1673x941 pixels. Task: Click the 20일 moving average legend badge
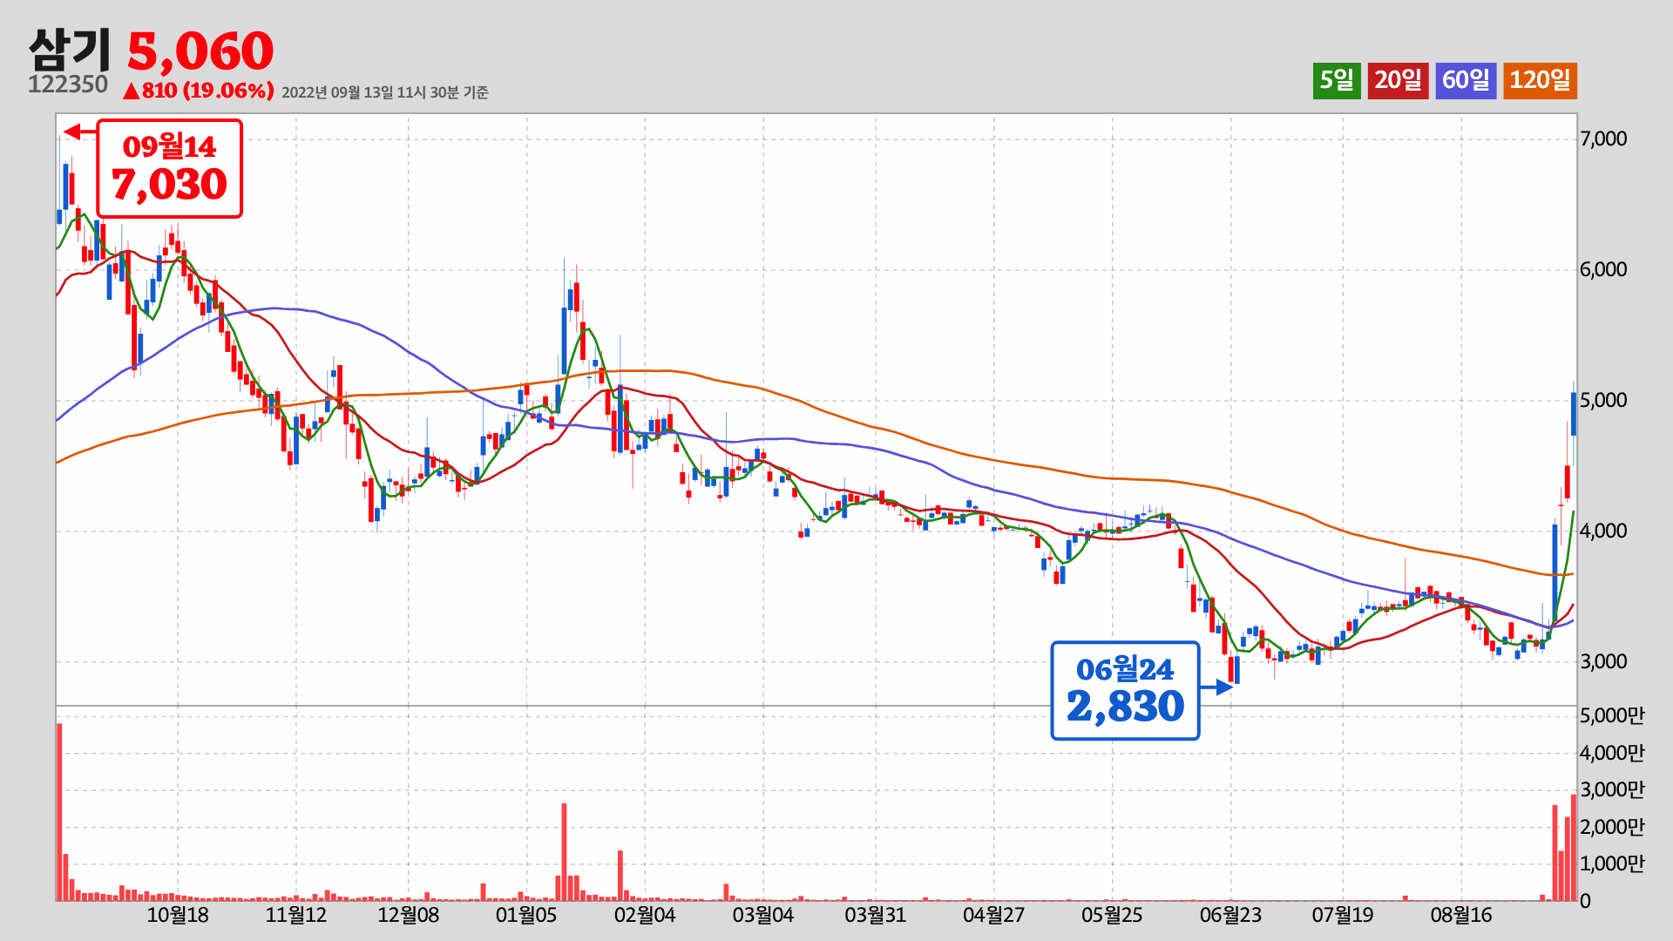coord(1398,81)
